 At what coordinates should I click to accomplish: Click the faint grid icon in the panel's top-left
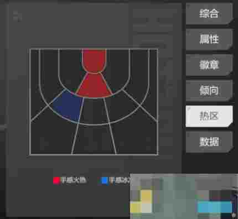(18, 16)
